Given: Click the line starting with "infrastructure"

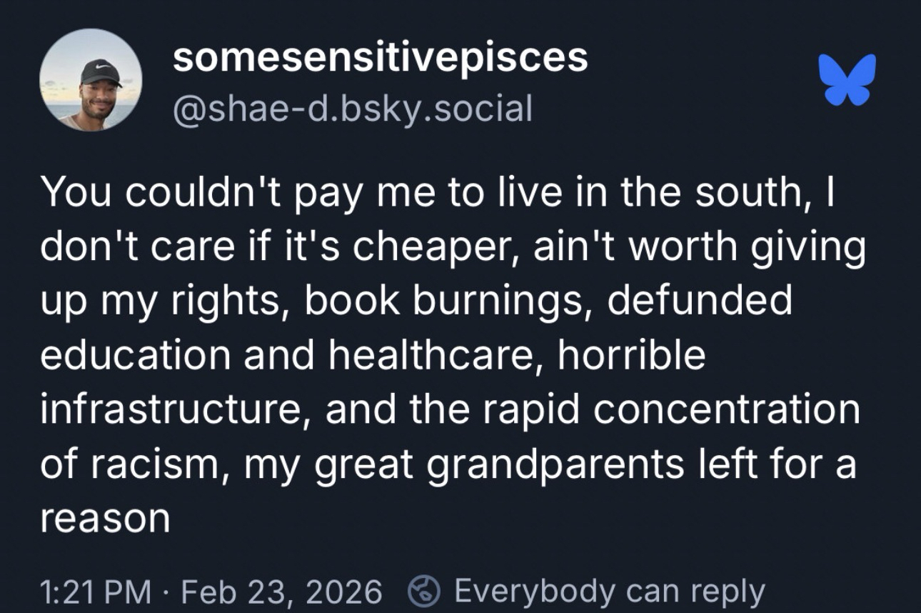Looking at the screenshot, I should pos(450,409).
